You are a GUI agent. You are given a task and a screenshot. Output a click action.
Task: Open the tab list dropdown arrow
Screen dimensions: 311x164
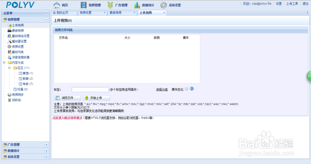coord(308,12)
